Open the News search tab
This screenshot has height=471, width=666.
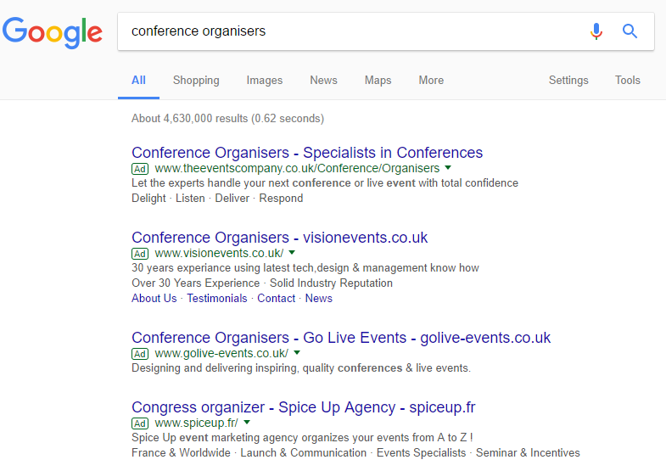click(x=323, y=81)
